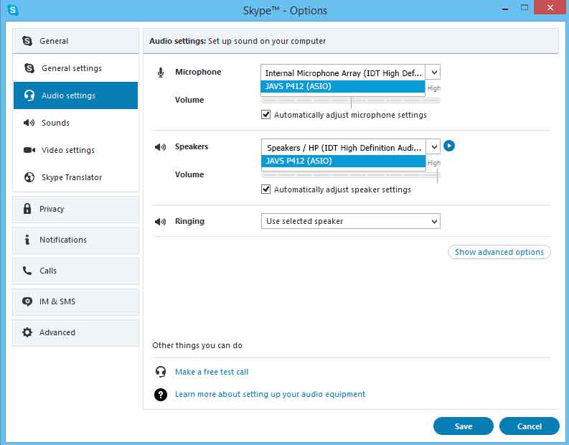The image size is (569, 445).
Task: Click the headset icon beside free test call
Action: pos(161,372)
